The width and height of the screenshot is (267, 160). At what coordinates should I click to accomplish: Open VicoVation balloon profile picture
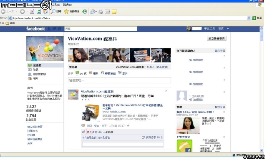(45, 49)
